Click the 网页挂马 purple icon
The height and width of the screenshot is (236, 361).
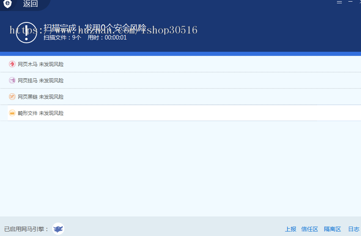coord(12,80)
